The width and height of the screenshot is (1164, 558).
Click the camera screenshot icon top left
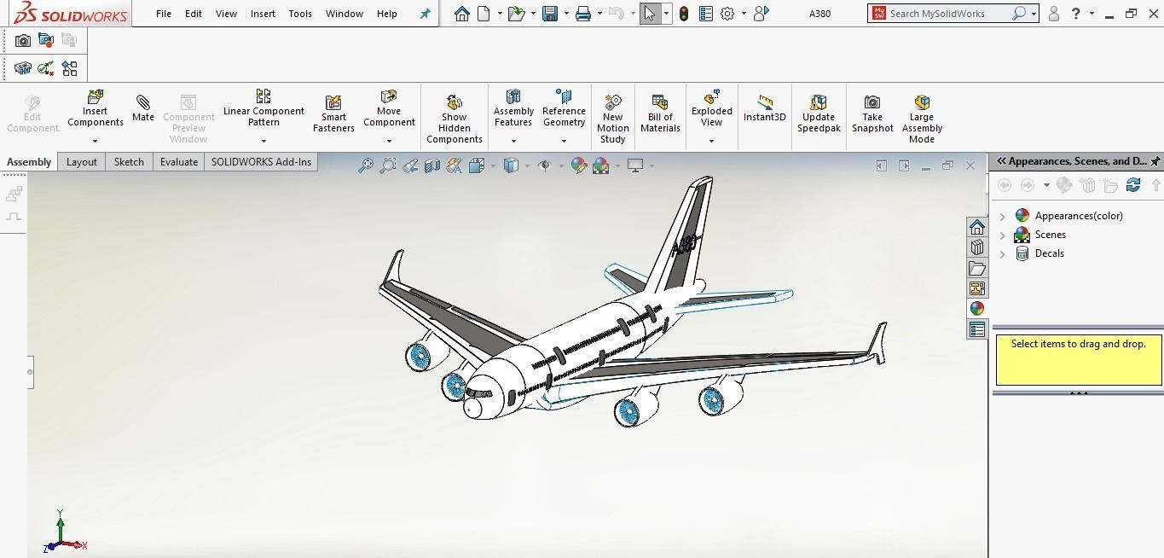point(23,40)
